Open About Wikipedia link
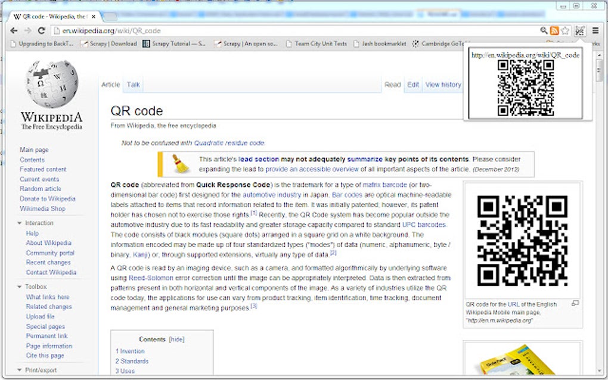The width and height of the screenshot is (608, 380). 48,243
